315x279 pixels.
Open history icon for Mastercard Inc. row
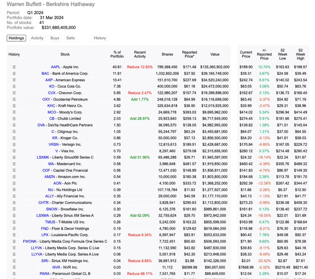click(14, 164)
